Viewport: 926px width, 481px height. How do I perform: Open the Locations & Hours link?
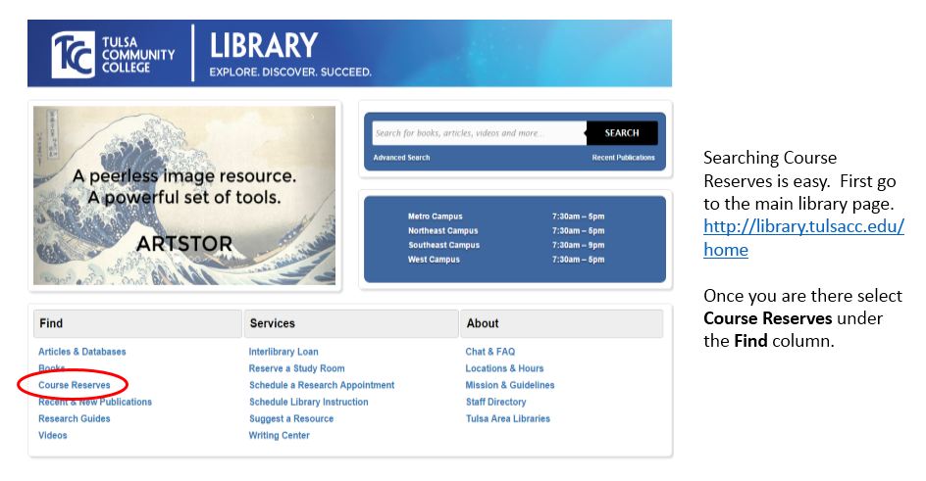point(504,368)
